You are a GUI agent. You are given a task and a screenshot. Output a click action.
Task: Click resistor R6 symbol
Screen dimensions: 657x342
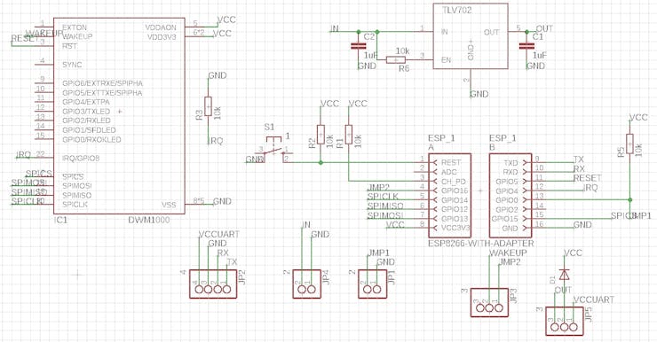coord(396,59)
